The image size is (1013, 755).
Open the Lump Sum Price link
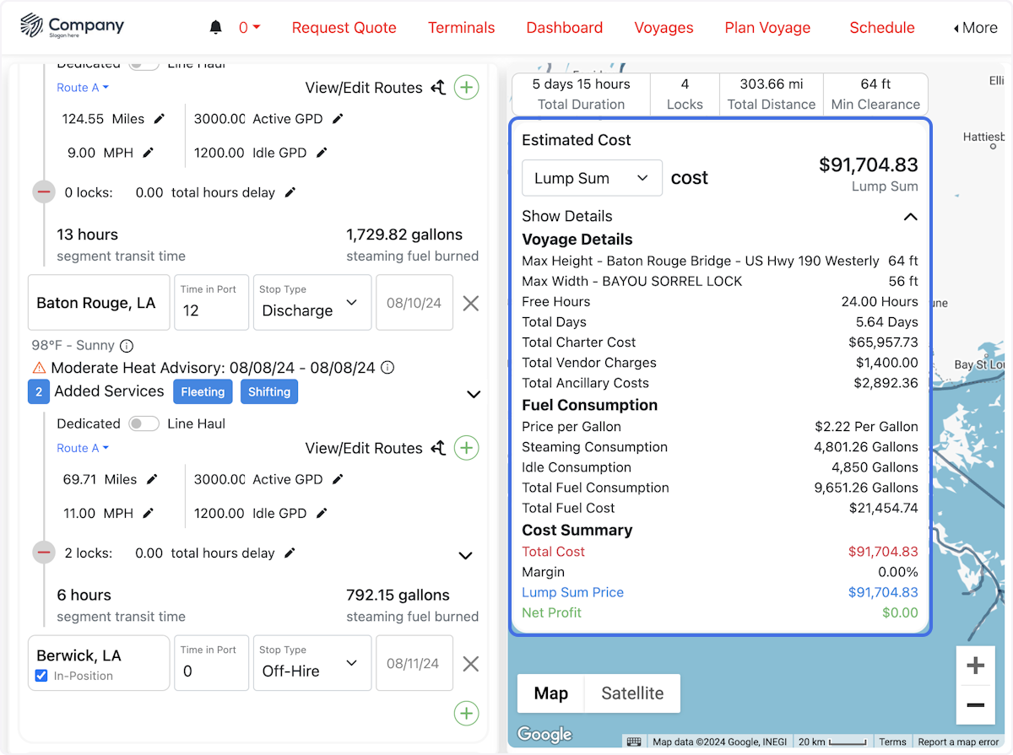click(572, 593)
